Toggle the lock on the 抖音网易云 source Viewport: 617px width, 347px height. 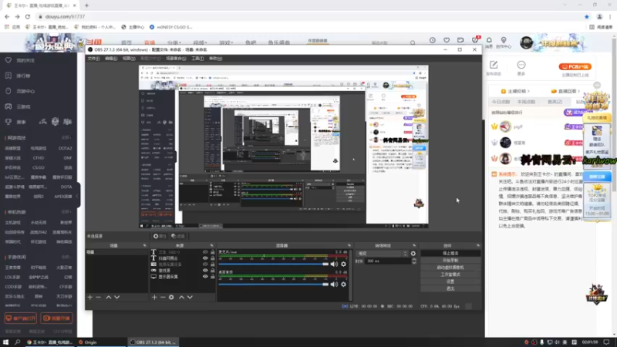point(213,258)
